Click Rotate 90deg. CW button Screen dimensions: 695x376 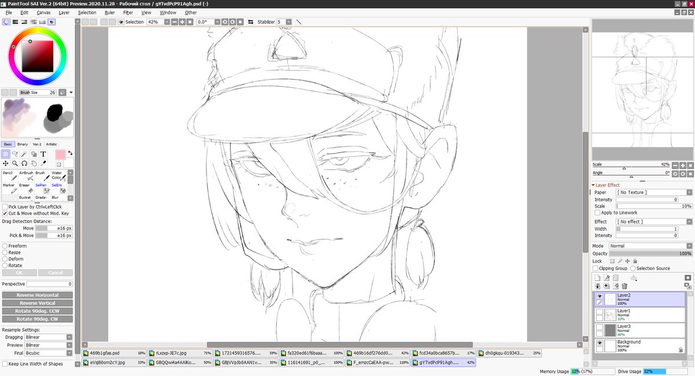pyautogui.click(x=37, y=319)
